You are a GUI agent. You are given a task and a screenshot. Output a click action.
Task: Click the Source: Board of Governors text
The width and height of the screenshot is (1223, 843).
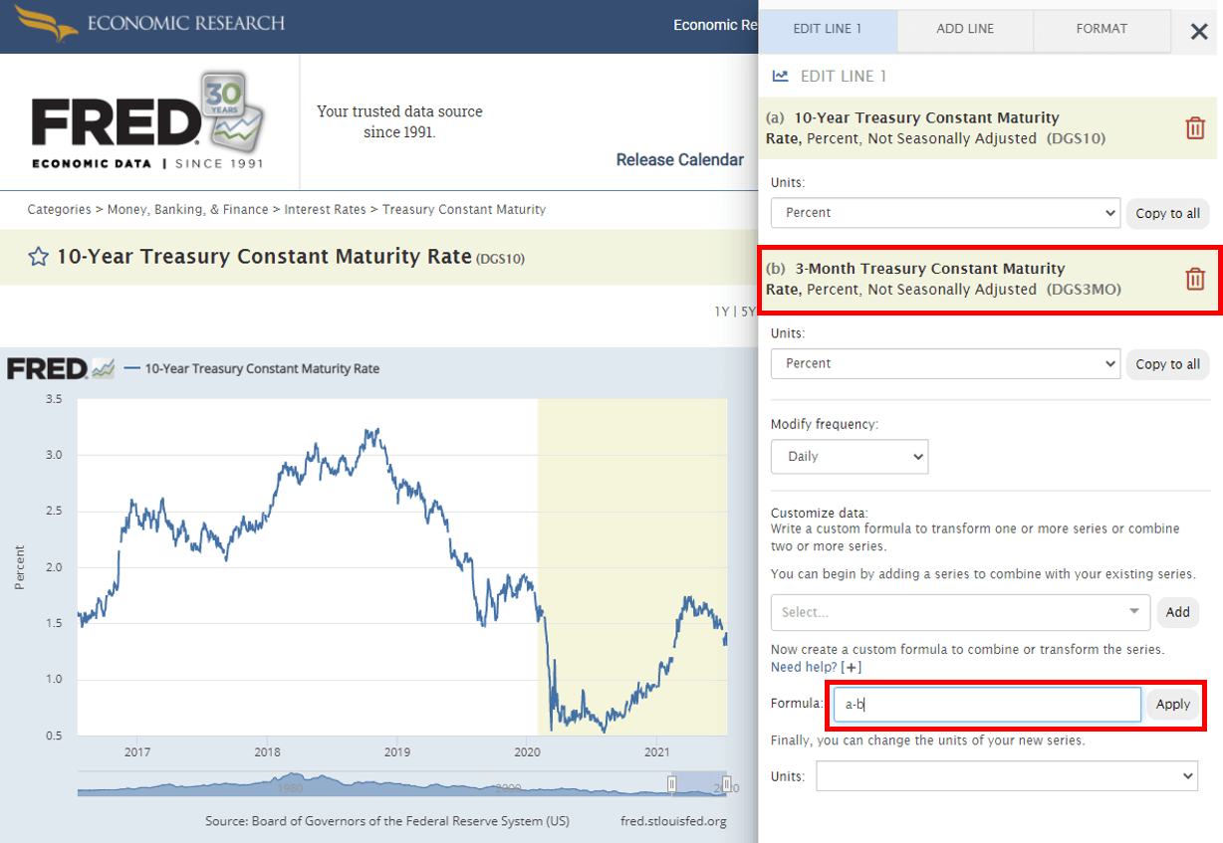tap(387, 821)
